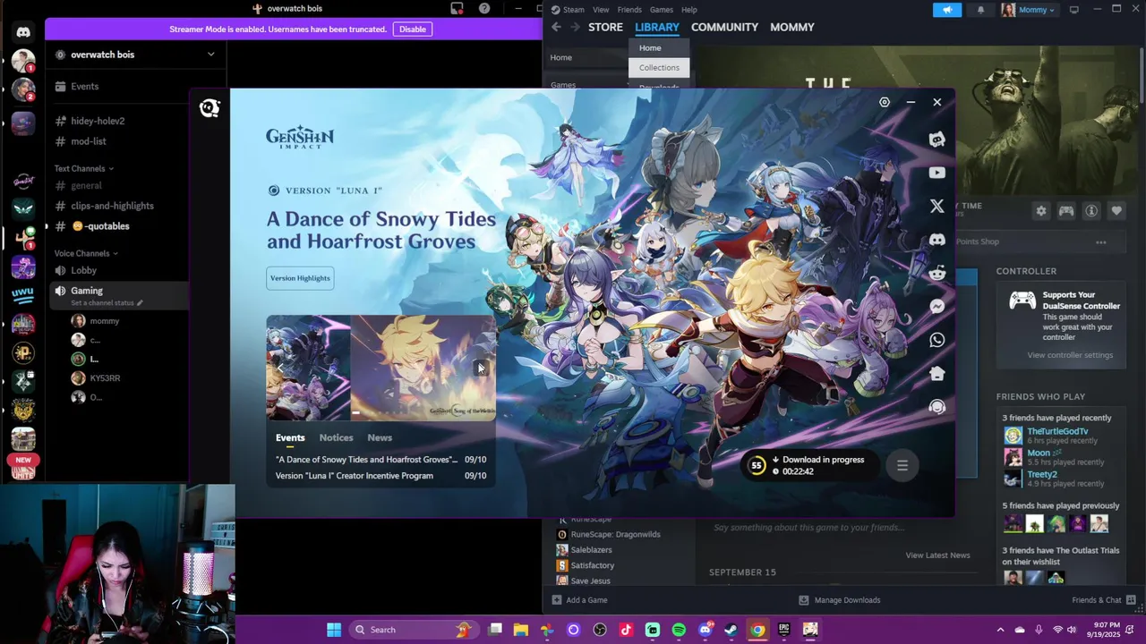Toggle volume speaker icon in system tray
The width and height of the screenshot is (1146, 644).
1072,630
